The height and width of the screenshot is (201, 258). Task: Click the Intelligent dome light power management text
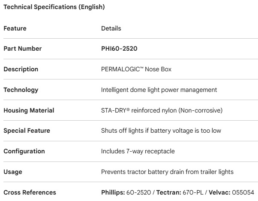point(153,90)
